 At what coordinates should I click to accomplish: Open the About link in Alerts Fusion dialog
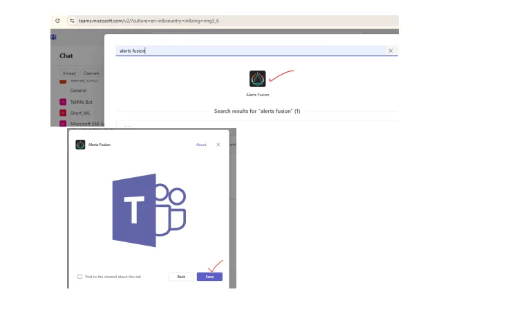pos(201,145)
